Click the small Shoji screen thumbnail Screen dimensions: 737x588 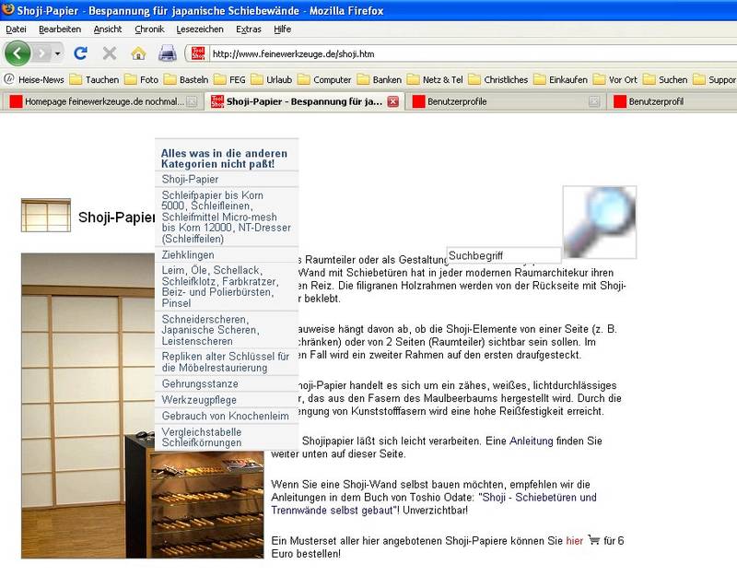(46, 216)
